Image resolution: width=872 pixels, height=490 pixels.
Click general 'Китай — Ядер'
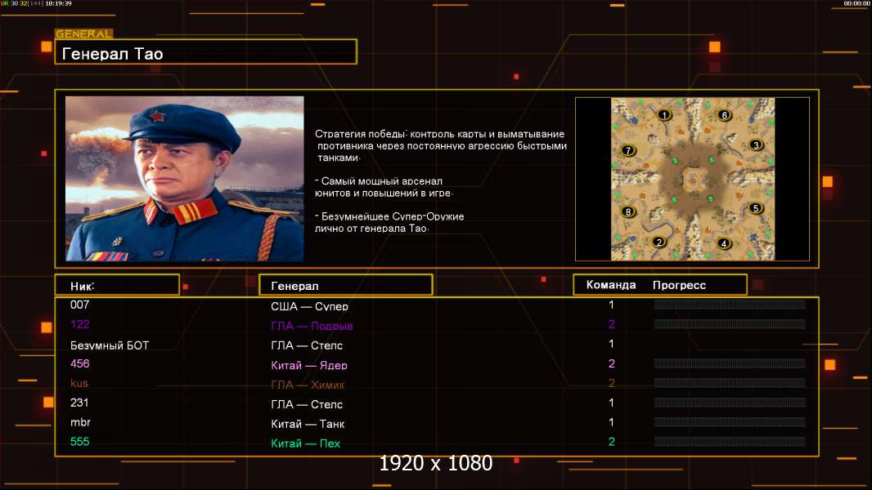pyautogui.click(x=308, y=365)
